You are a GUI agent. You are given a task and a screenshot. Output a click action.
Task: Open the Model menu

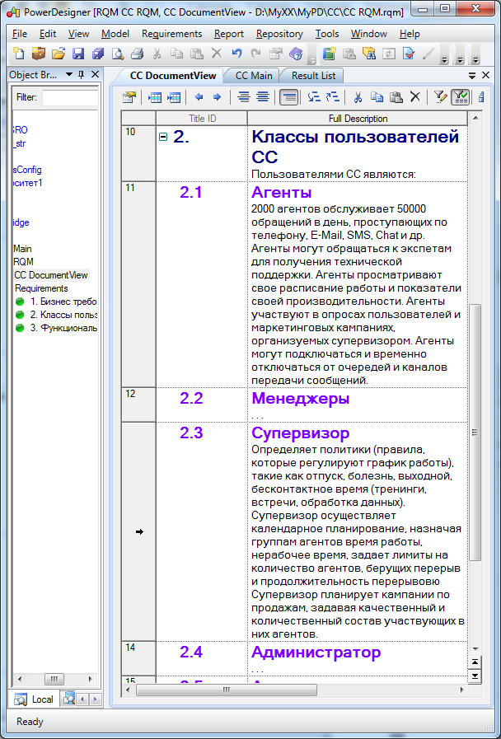(x=115, y=34)
